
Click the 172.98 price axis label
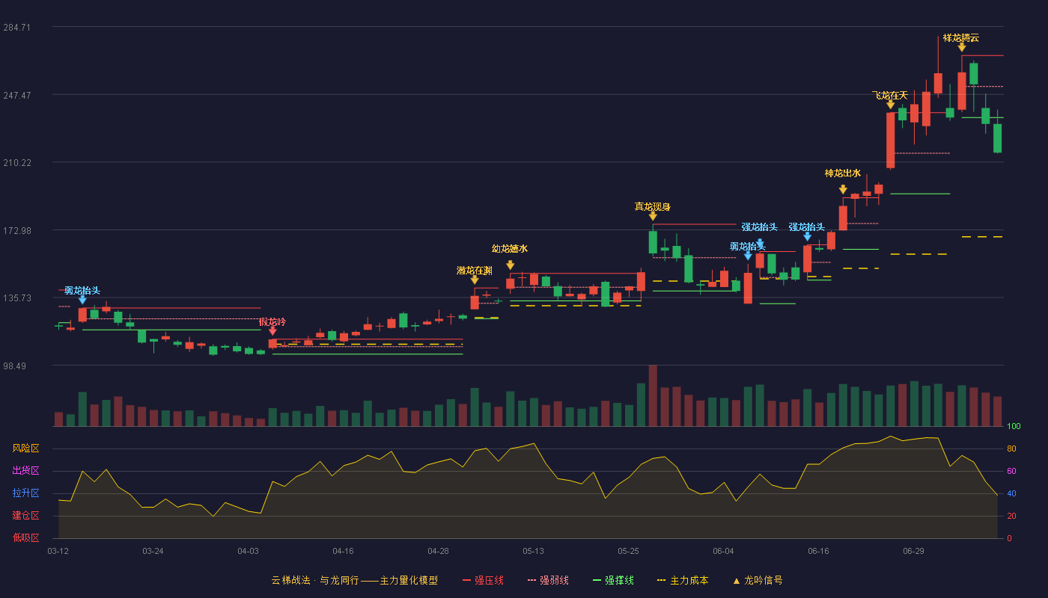pos(17,230)
